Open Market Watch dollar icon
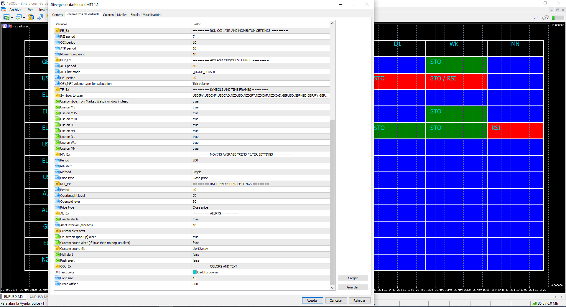This screenshot has height=307, width=566. point(31,18)
